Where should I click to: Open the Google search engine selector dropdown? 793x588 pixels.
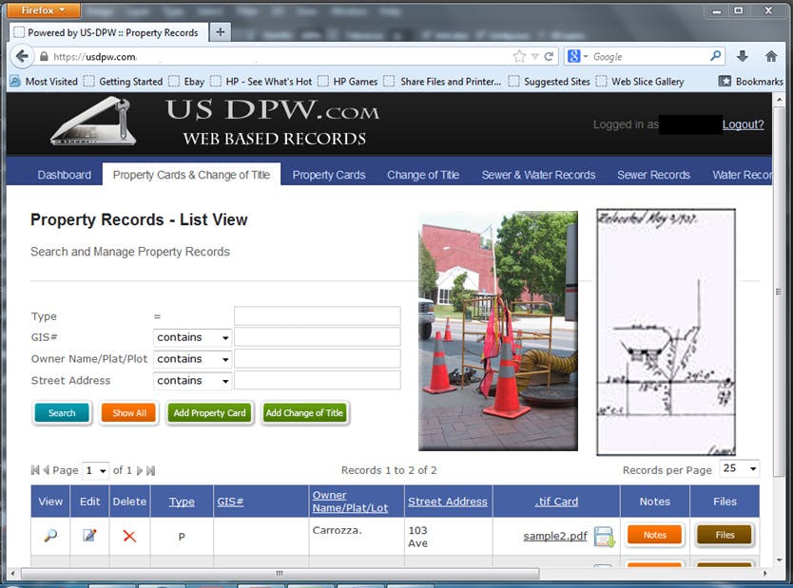click(x=577, y=56)
